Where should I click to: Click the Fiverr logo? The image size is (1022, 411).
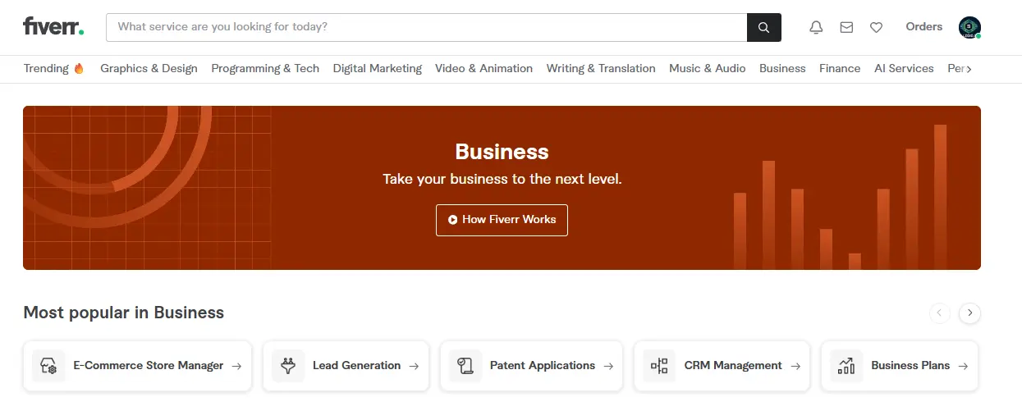pyautogui.click(x=53, y=26)
